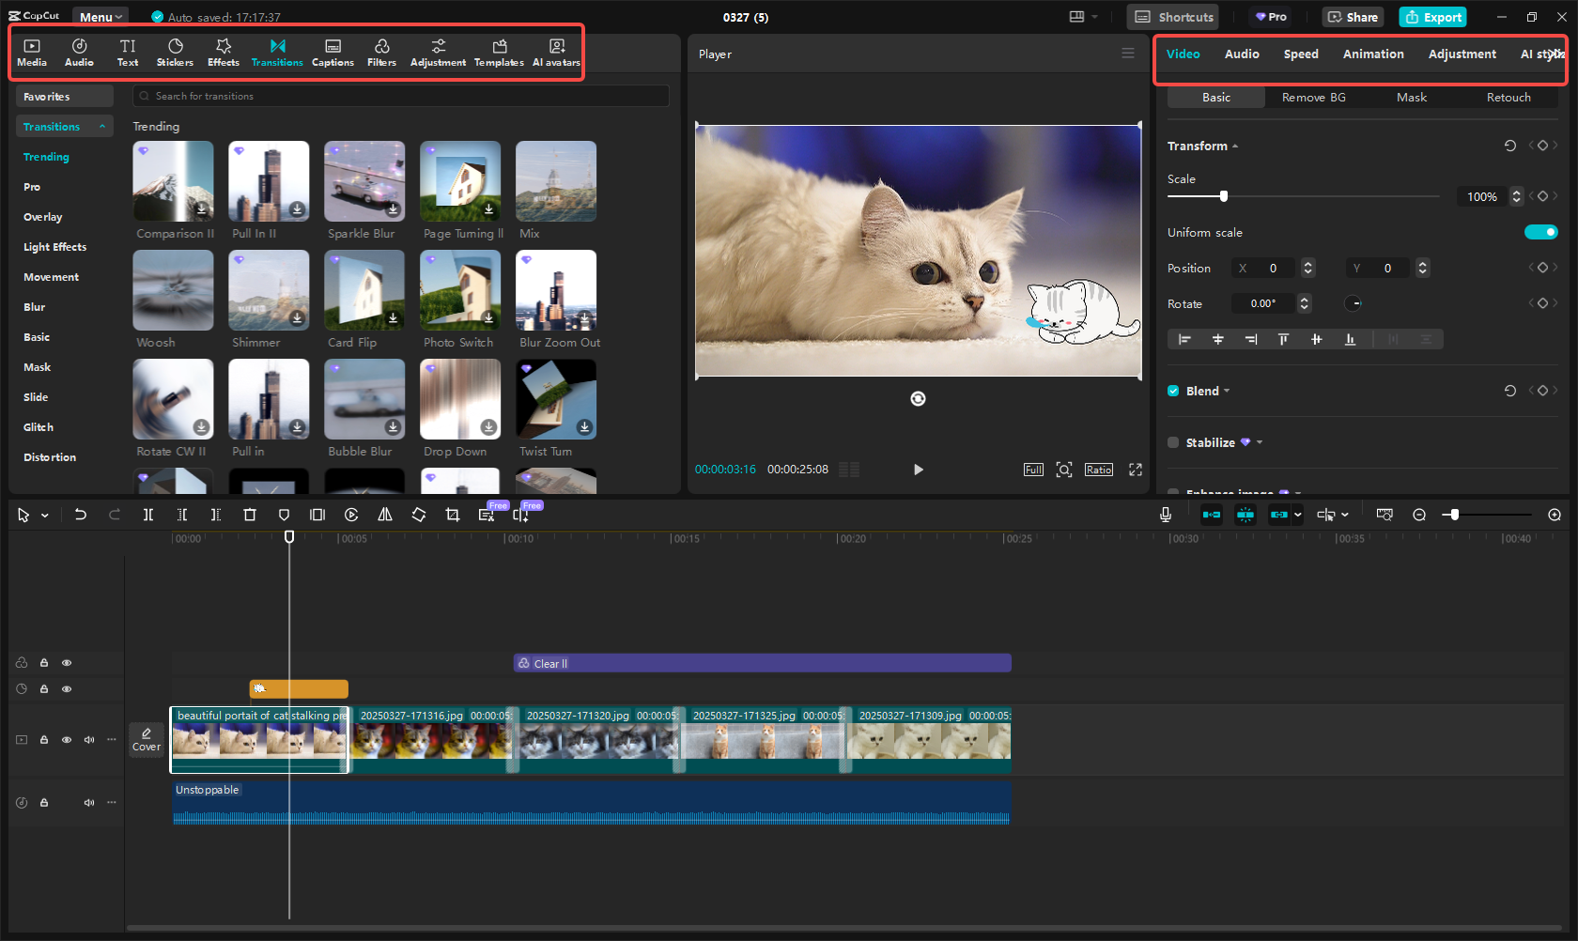Click the Export button
1578x941 pixels.
[1432, 17]
